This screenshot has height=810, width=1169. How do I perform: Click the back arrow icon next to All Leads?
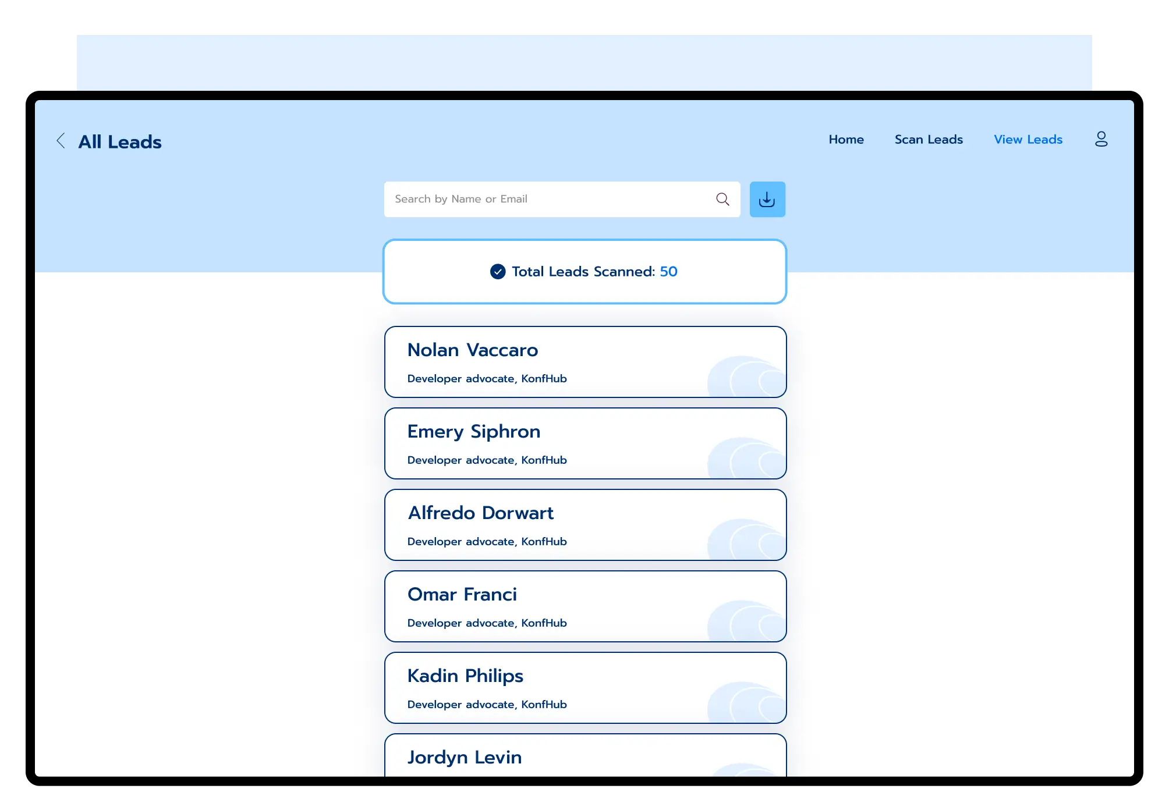point(61,140)
